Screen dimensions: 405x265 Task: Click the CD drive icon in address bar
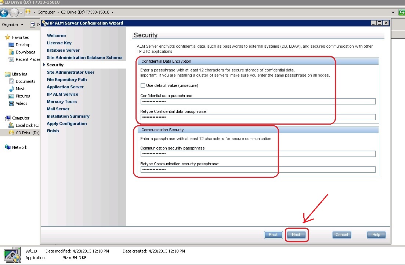(x=28, y=12)
